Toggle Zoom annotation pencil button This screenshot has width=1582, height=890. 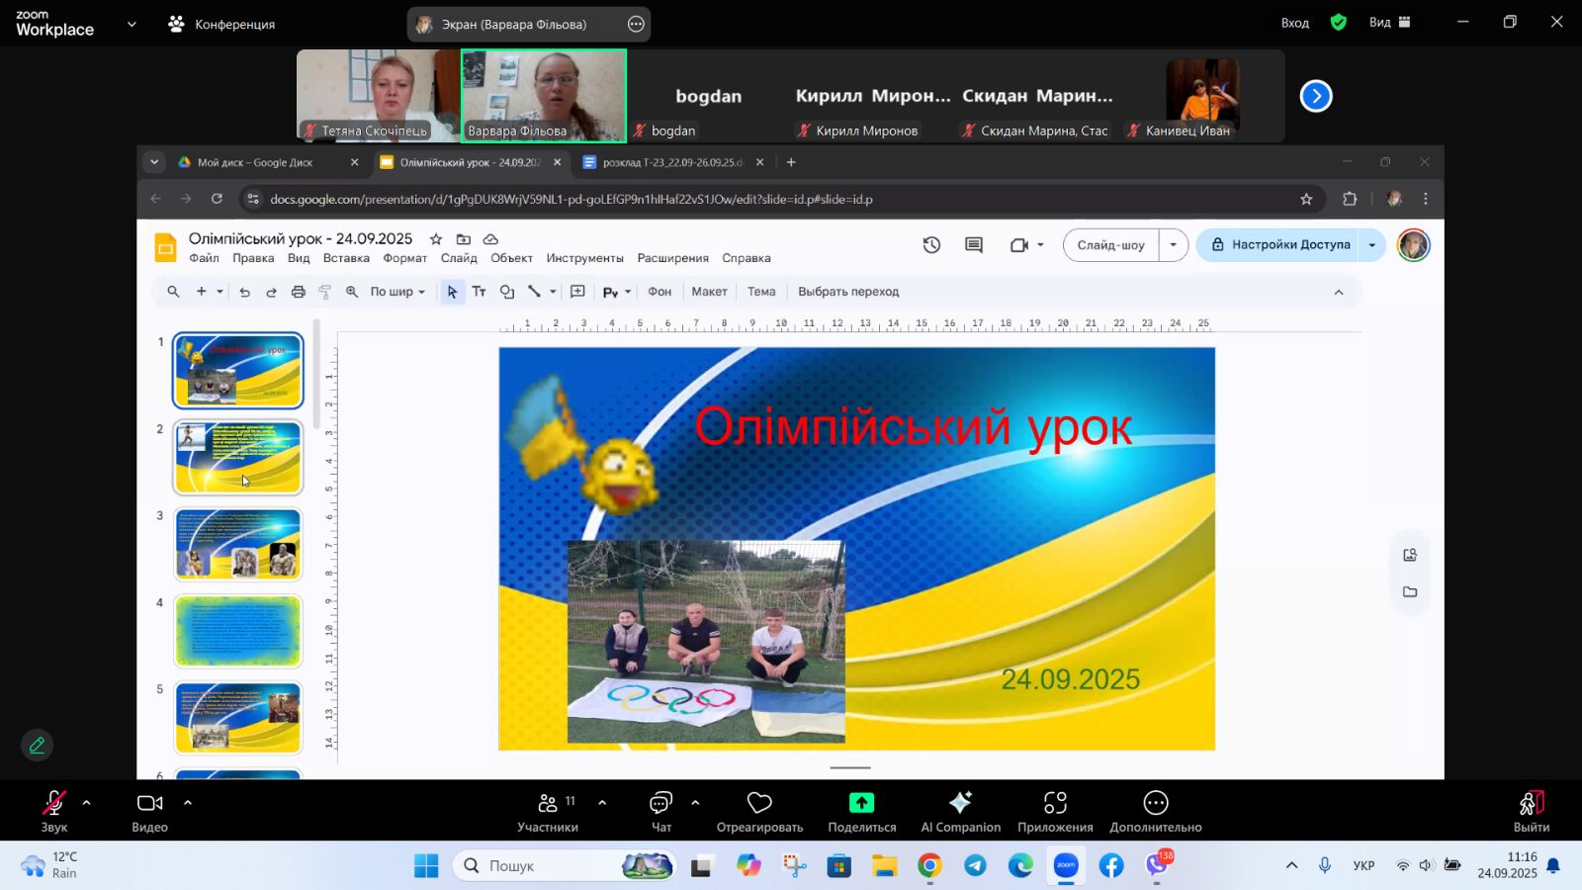[x=37, y=745]
